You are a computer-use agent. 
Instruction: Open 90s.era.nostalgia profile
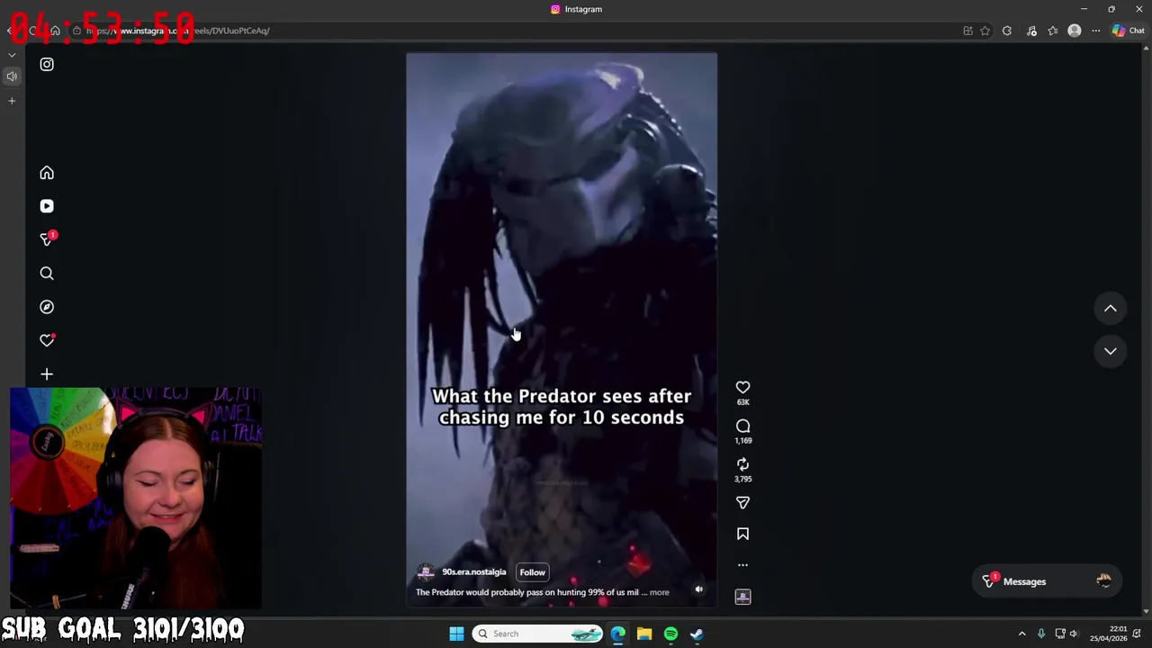(x=473, y=572)
